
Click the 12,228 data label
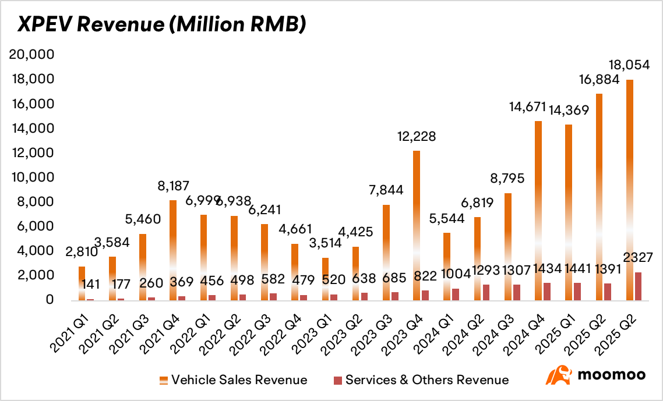tap(417, 136)
